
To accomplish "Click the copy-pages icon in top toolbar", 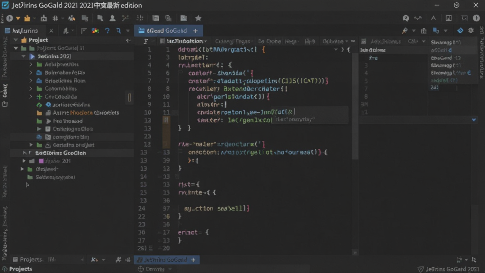I will [168, 18].
